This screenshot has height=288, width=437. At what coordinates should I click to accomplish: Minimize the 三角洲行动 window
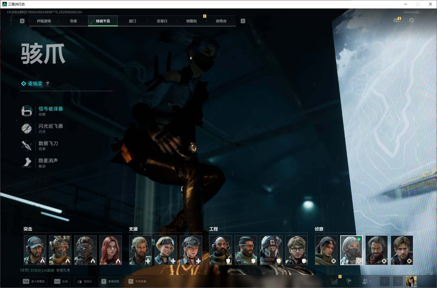point(405,4)
